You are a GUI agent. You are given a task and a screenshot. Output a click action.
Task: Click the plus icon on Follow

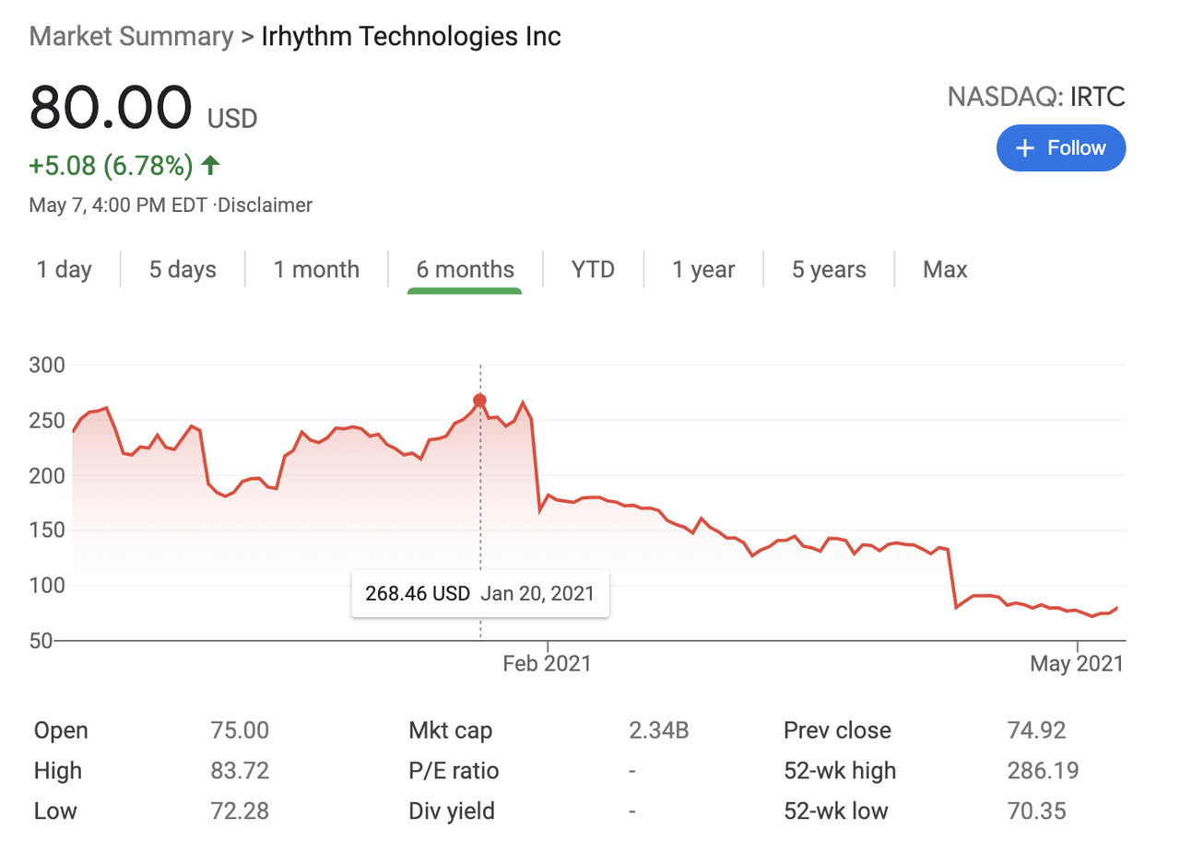[x=1024, y=148]
